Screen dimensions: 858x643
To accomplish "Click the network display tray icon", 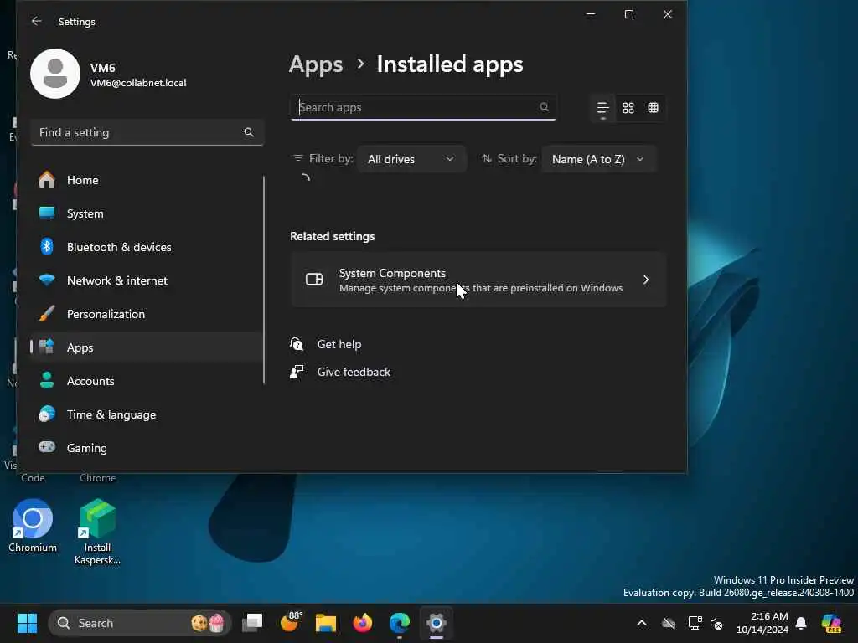I will point(695,623).
